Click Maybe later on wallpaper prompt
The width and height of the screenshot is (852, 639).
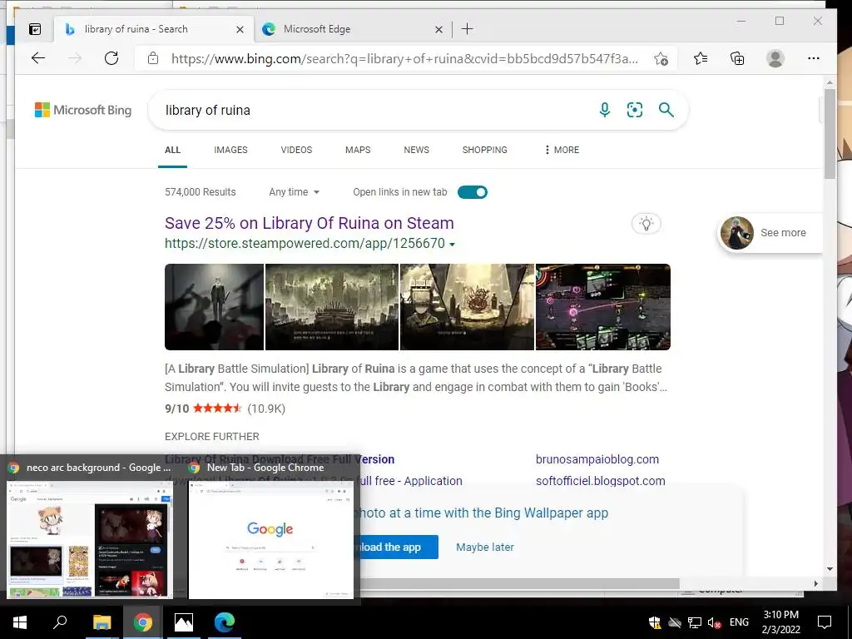[x=485, y=547]
